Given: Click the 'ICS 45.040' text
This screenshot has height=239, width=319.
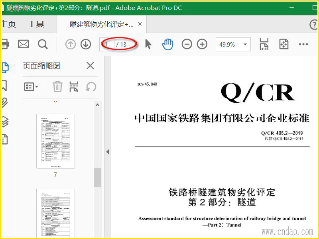Looking at the screenshot, I should tap(147, 84).
